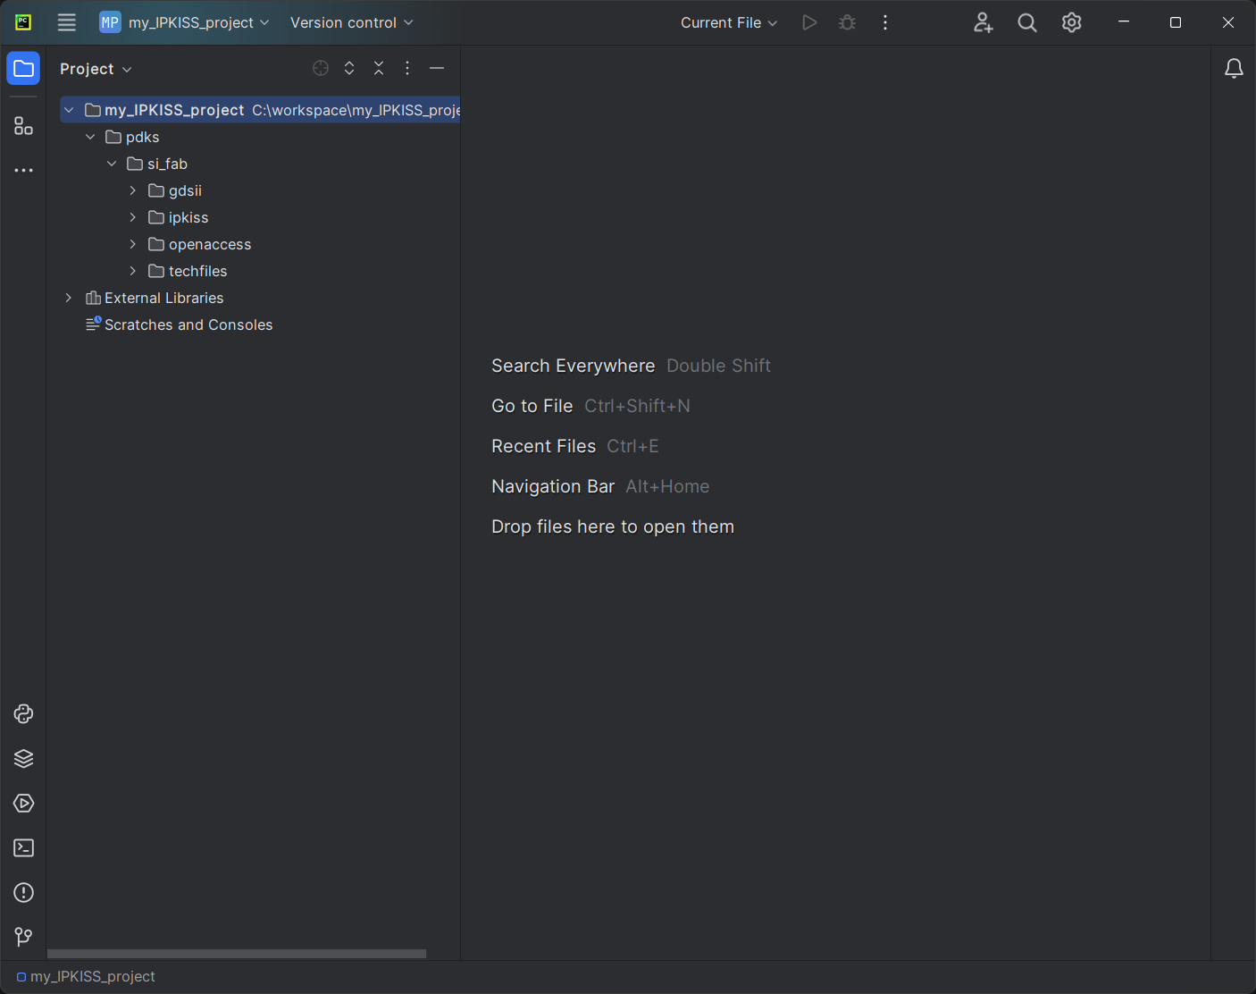Open the Git version control tool window
Viewport: 1256px width, 994px height.
click(x=24, y=937)
